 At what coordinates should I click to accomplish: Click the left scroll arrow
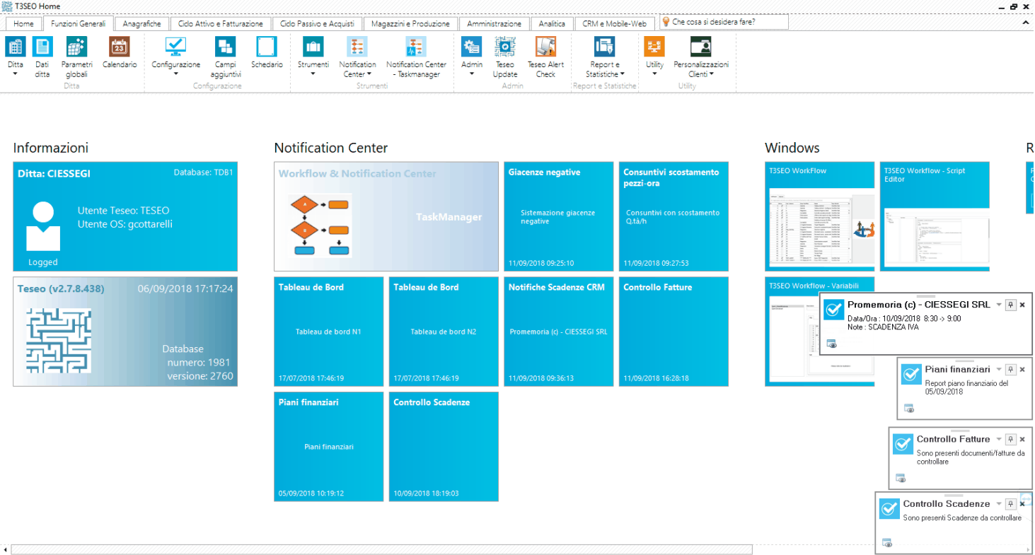(x=6, y=549)
